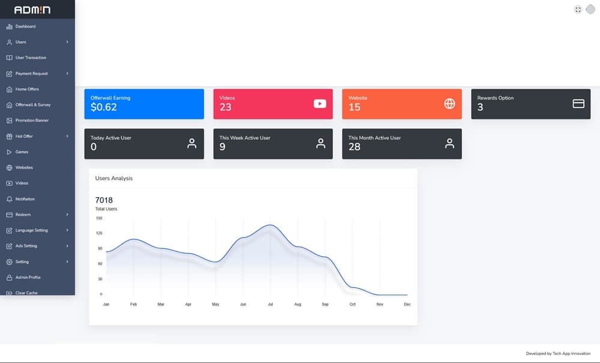600x363 pixels.
Task: Expand the Users submenu arrow
Action: (x=67, y=42)
